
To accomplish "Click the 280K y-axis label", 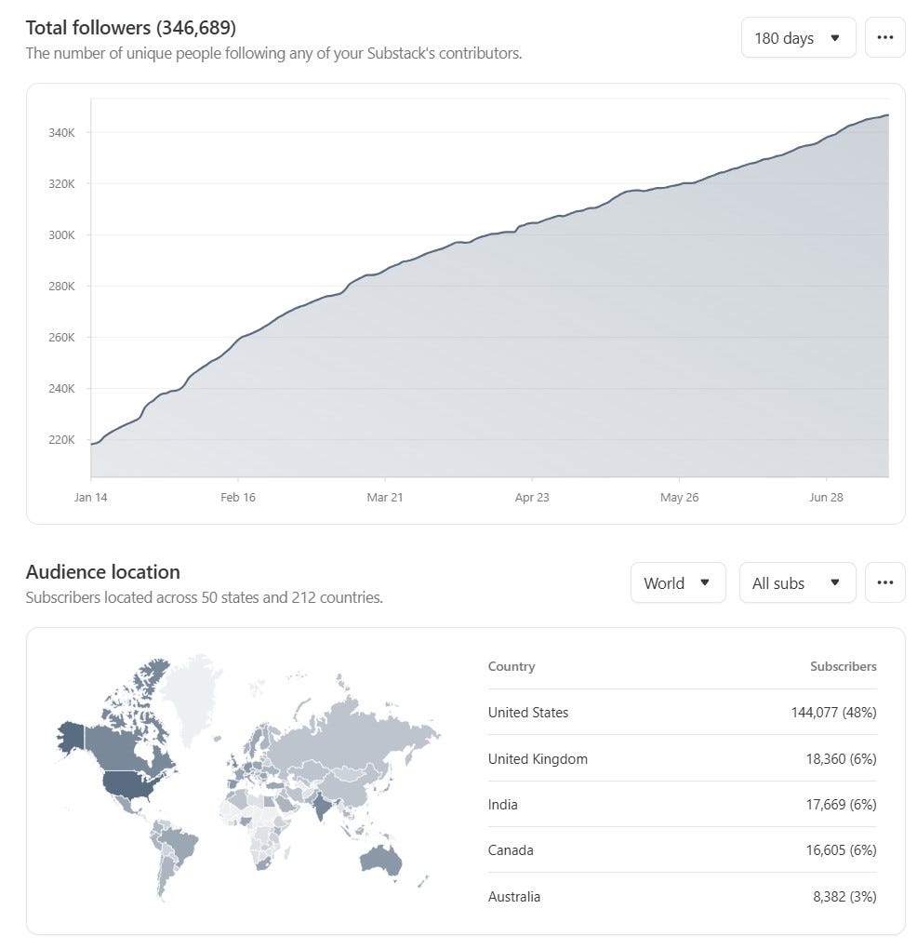I will (61, 286).
